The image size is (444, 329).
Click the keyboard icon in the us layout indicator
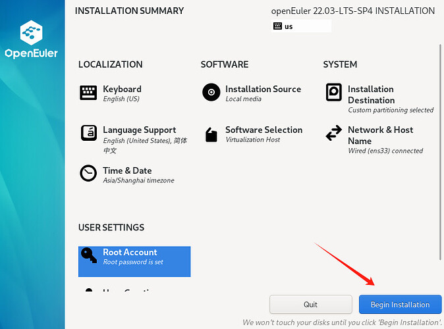pos(277,26)
